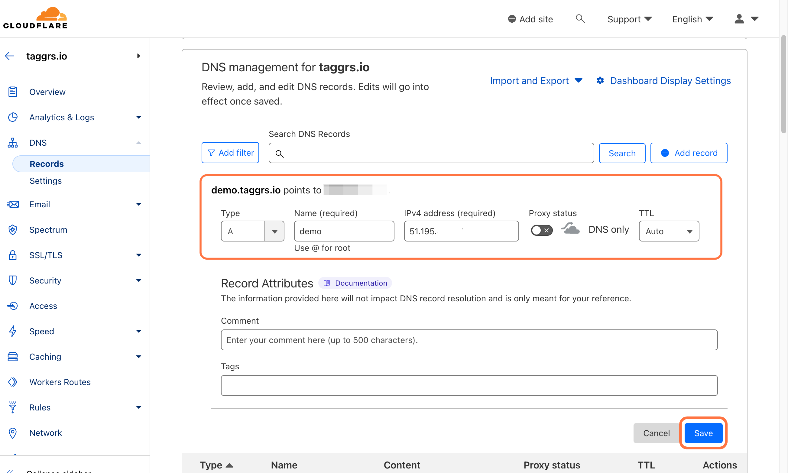Open the account menu caret
788x473 pixels.
754,19
